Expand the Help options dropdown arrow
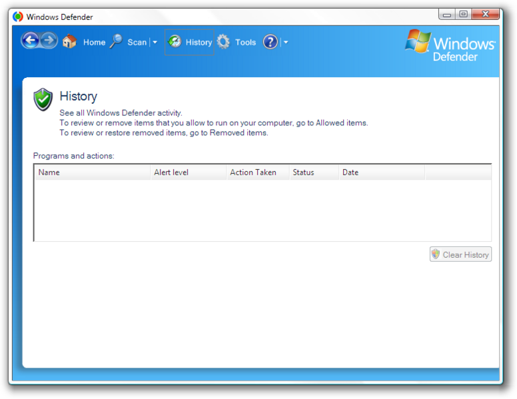 point(286,42)
